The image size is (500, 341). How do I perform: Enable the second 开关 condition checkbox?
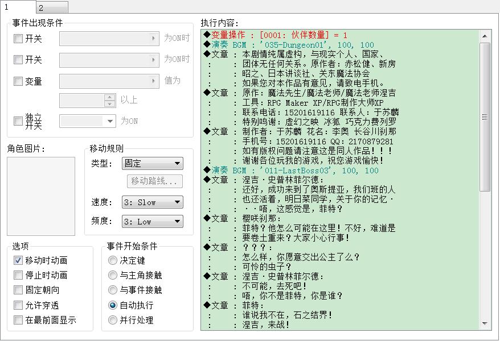18,60
